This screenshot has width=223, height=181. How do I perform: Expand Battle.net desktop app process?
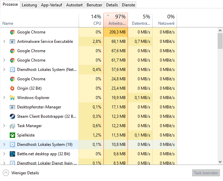4,154
